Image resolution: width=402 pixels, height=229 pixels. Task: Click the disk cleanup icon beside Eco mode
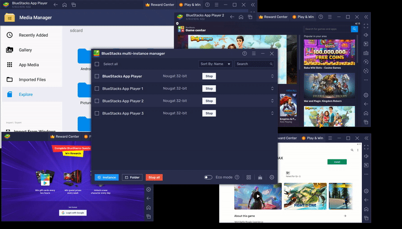[x=260, y=177]
